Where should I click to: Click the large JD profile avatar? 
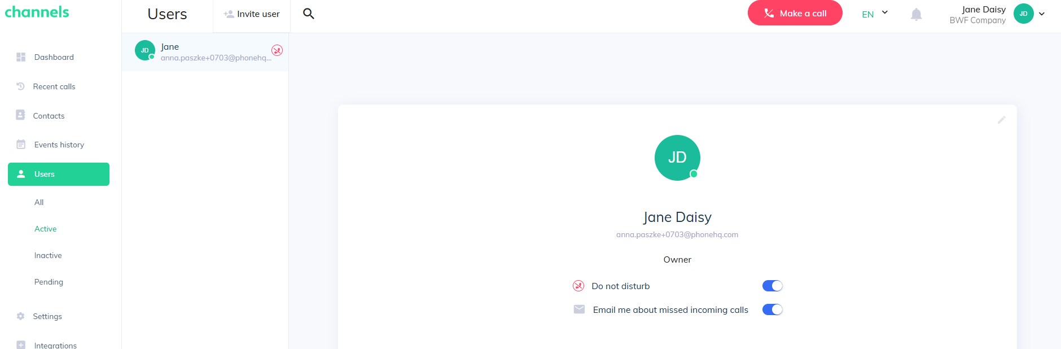point(677,158)
